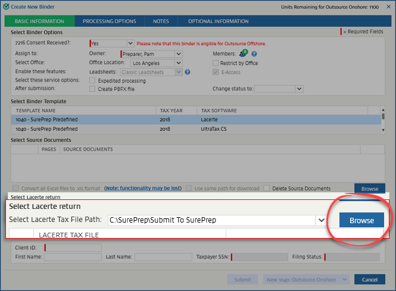Switch to the Processing Options tab
This screenshot has height=291, width=396.
pyautogui.click(x=109, y=21)
